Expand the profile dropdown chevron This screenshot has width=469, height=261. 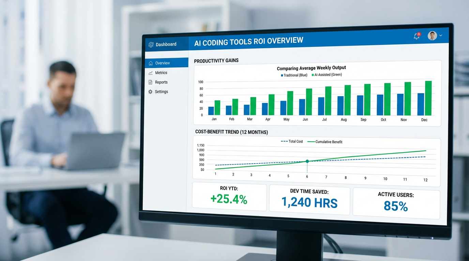440,35
